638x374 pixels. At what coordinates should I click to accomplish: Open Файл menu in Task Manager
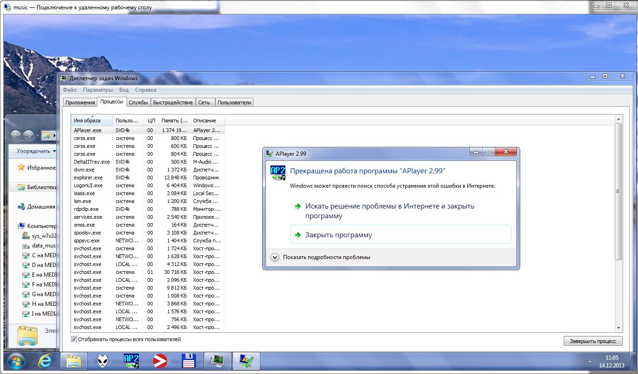pos(70,90)
